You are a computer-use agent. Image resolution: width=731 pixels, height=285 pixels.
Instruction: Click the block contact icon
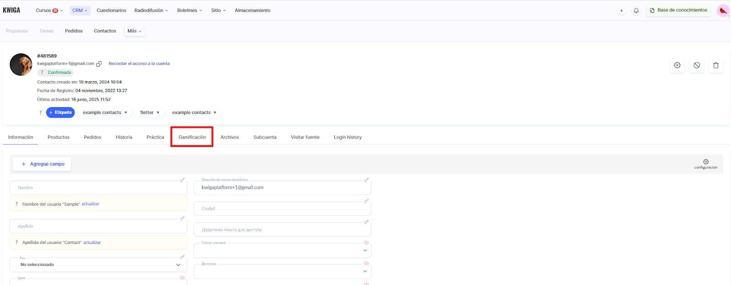696,65
